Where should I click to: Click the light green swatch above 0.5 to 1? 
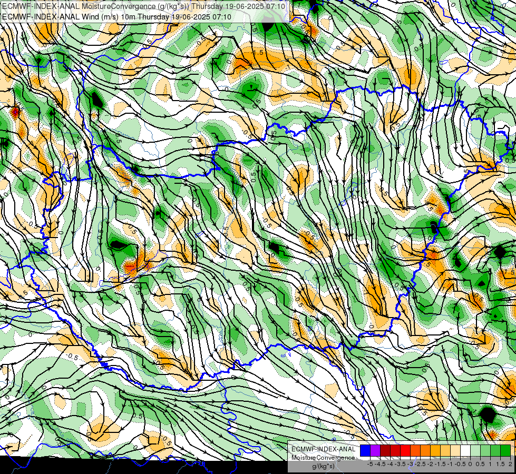pyautogui.click(x=485, y=450)
